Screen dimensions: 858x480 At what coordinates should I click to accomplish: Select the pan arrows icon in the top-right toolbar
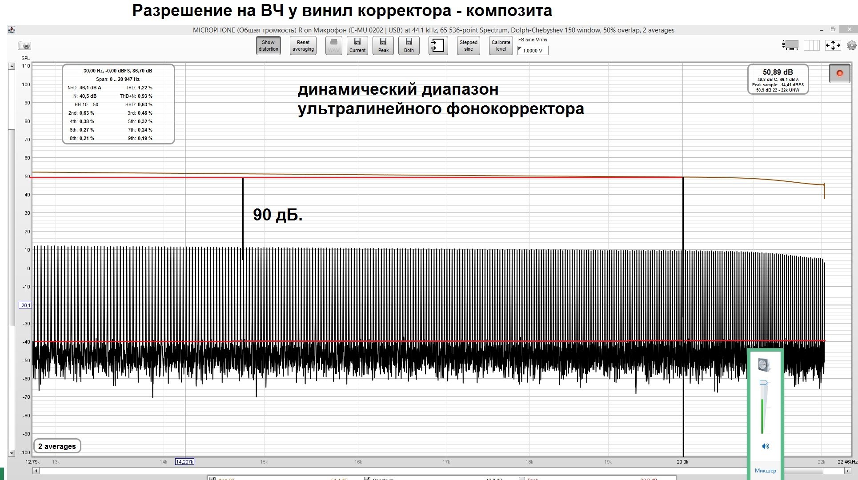(x=832, y=45)
